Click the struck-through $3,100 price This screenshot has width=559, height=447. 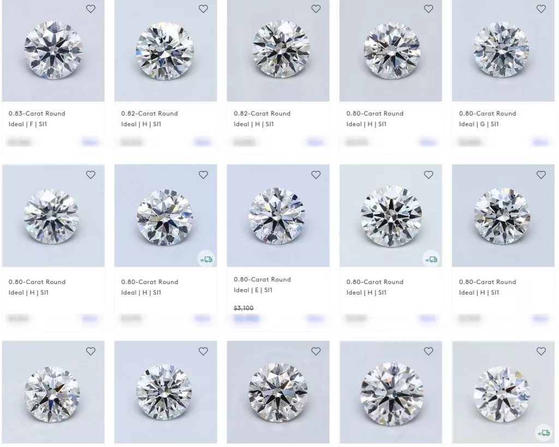point(243,308)
